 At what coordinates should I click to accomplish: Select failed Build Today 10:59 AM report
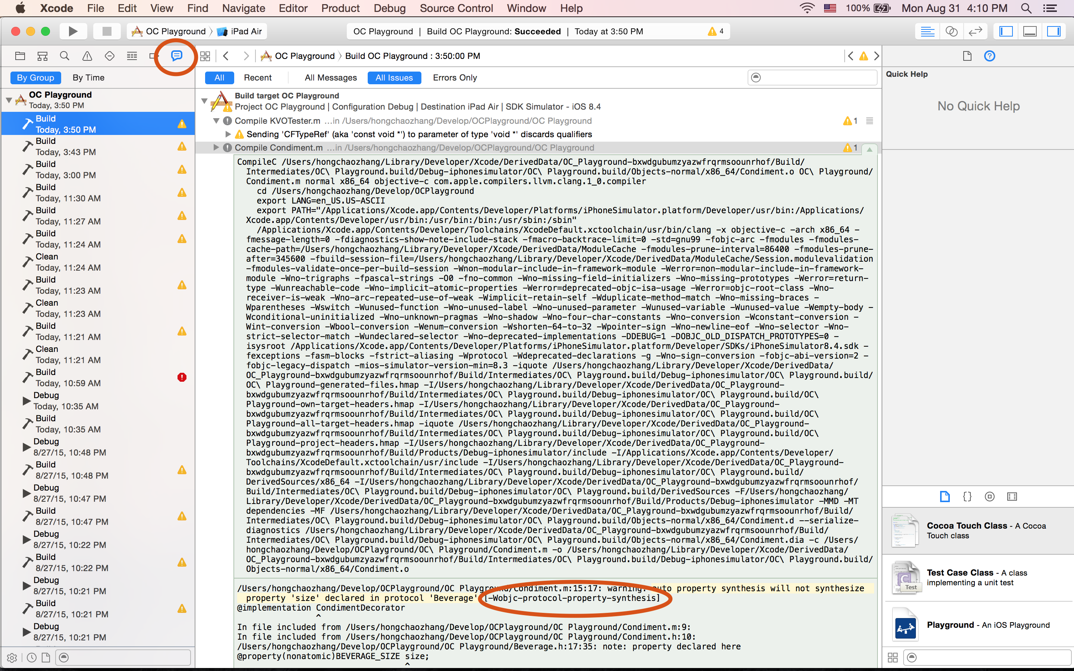click(x=98, y=378)
